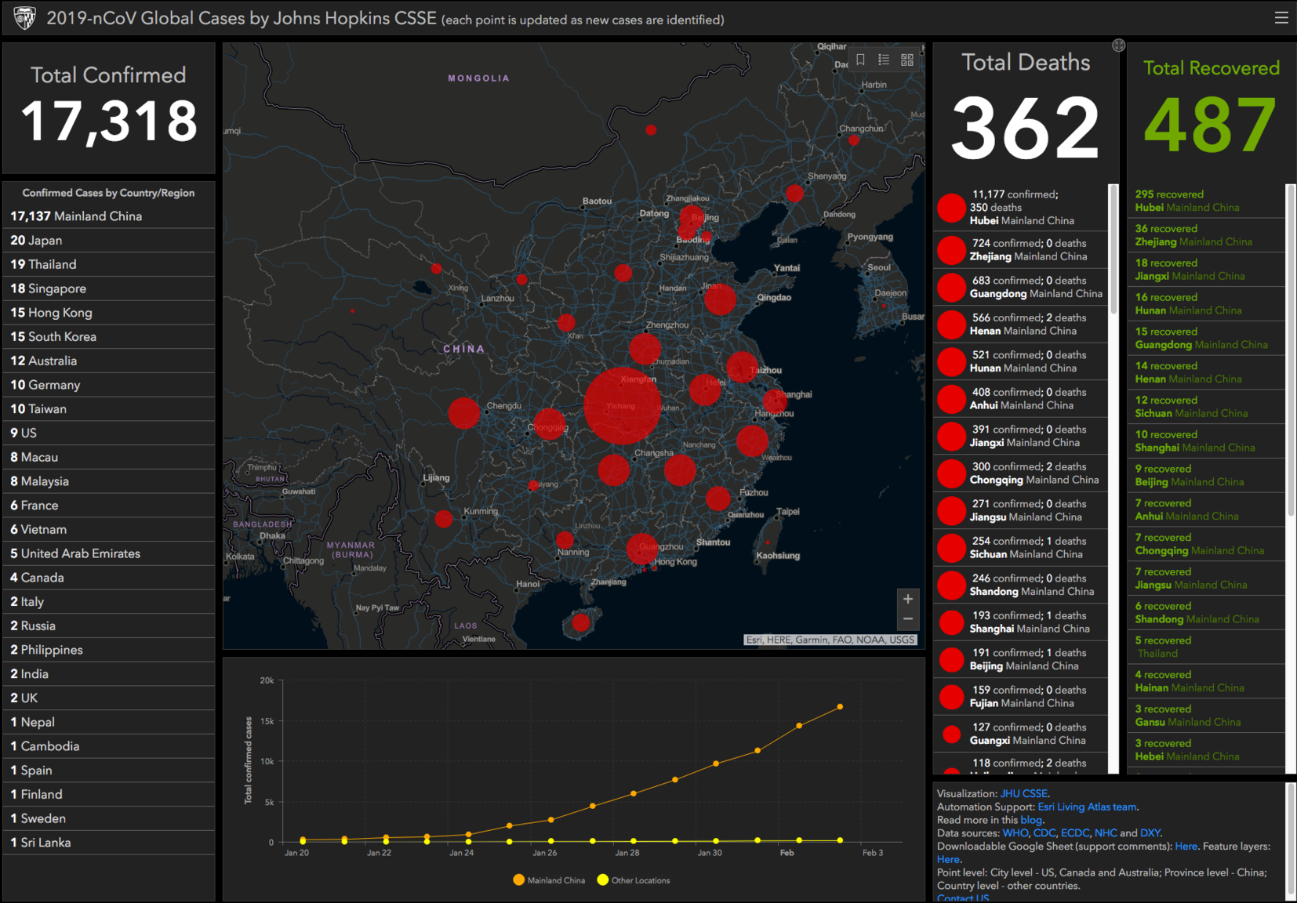Select '12 recovered Sichuan' row
Image resolution: width=1297 pixels, height=903 pixels.
point(1207,407)
